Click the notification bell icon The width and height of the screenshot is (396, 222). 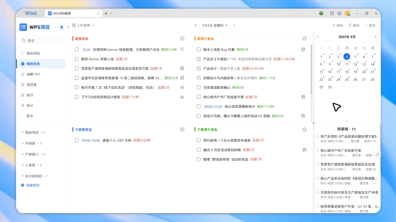(x=61, y=27)
